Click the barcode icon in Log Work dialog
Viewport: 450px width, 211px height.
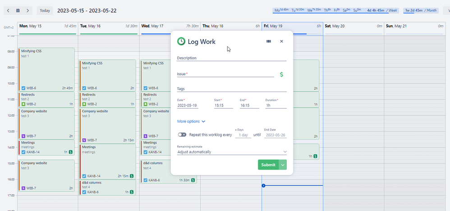[269, 41]
